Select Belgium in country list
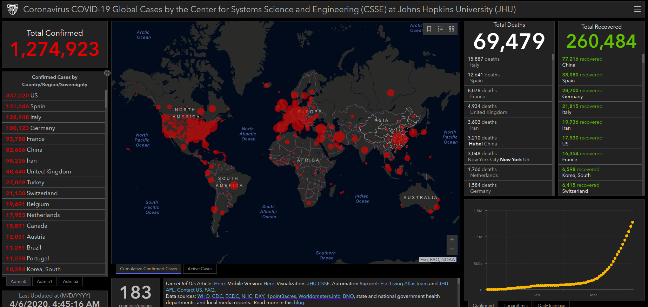 [x=53, y=204]
